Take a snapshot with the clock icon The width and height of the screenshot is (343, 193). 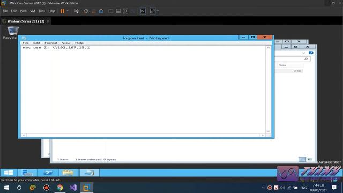coord(86,11)
